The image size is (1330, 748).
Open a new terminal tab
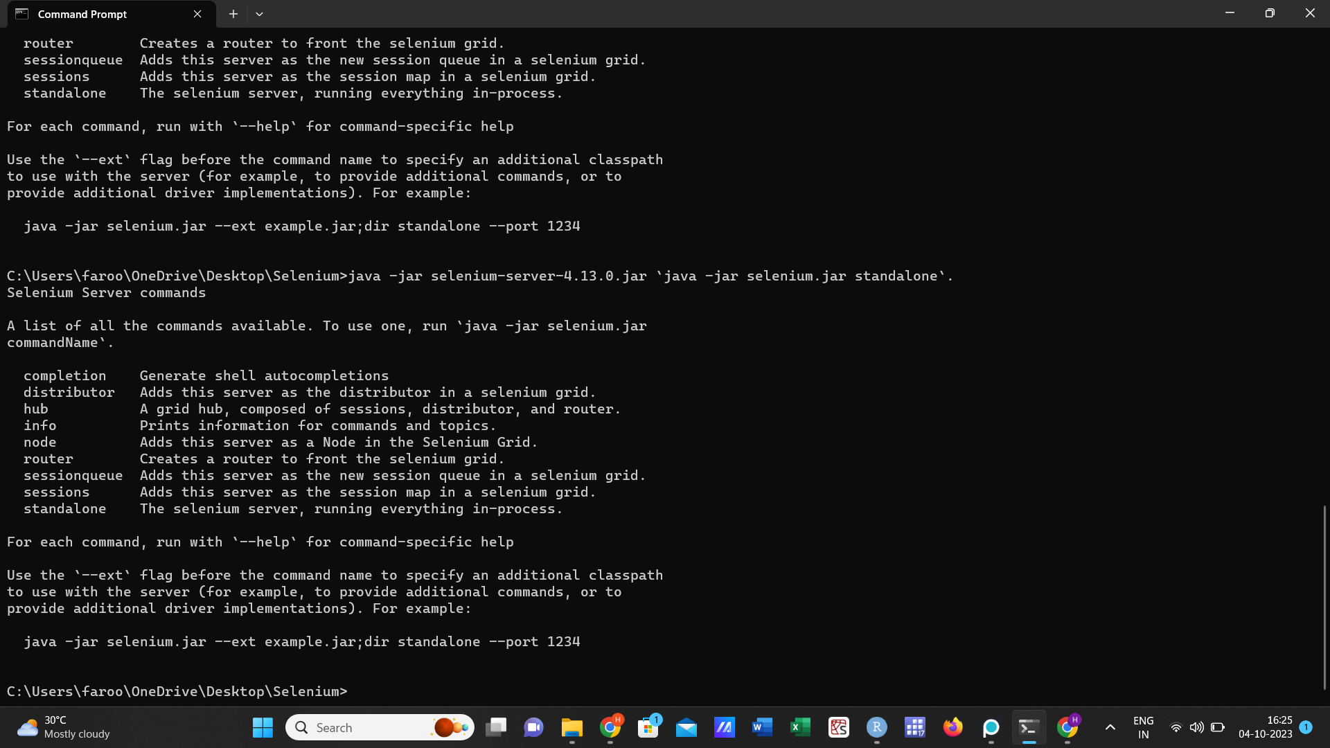pyautogui.click(x=233, y=14)
